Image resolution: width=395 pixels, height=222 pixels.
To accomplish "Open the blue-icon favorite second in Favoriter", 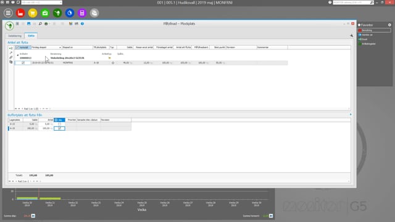I will pyautogui.click(x=367, y=35).
